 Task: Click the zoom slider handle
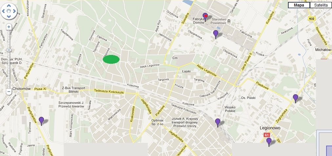click(9, 50)
